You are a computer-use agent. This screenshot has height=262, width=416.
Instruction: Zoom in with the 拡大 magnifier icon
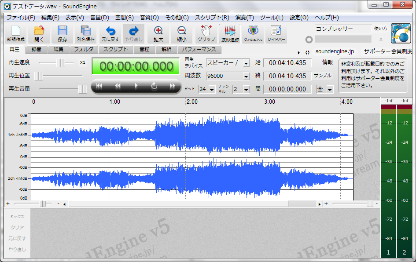[x=158, y=34]
